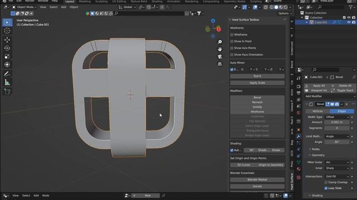This screenshot has width=357, height=200.
Task: Remove the Bevel modifier with X
Action: tap(347, 104)
